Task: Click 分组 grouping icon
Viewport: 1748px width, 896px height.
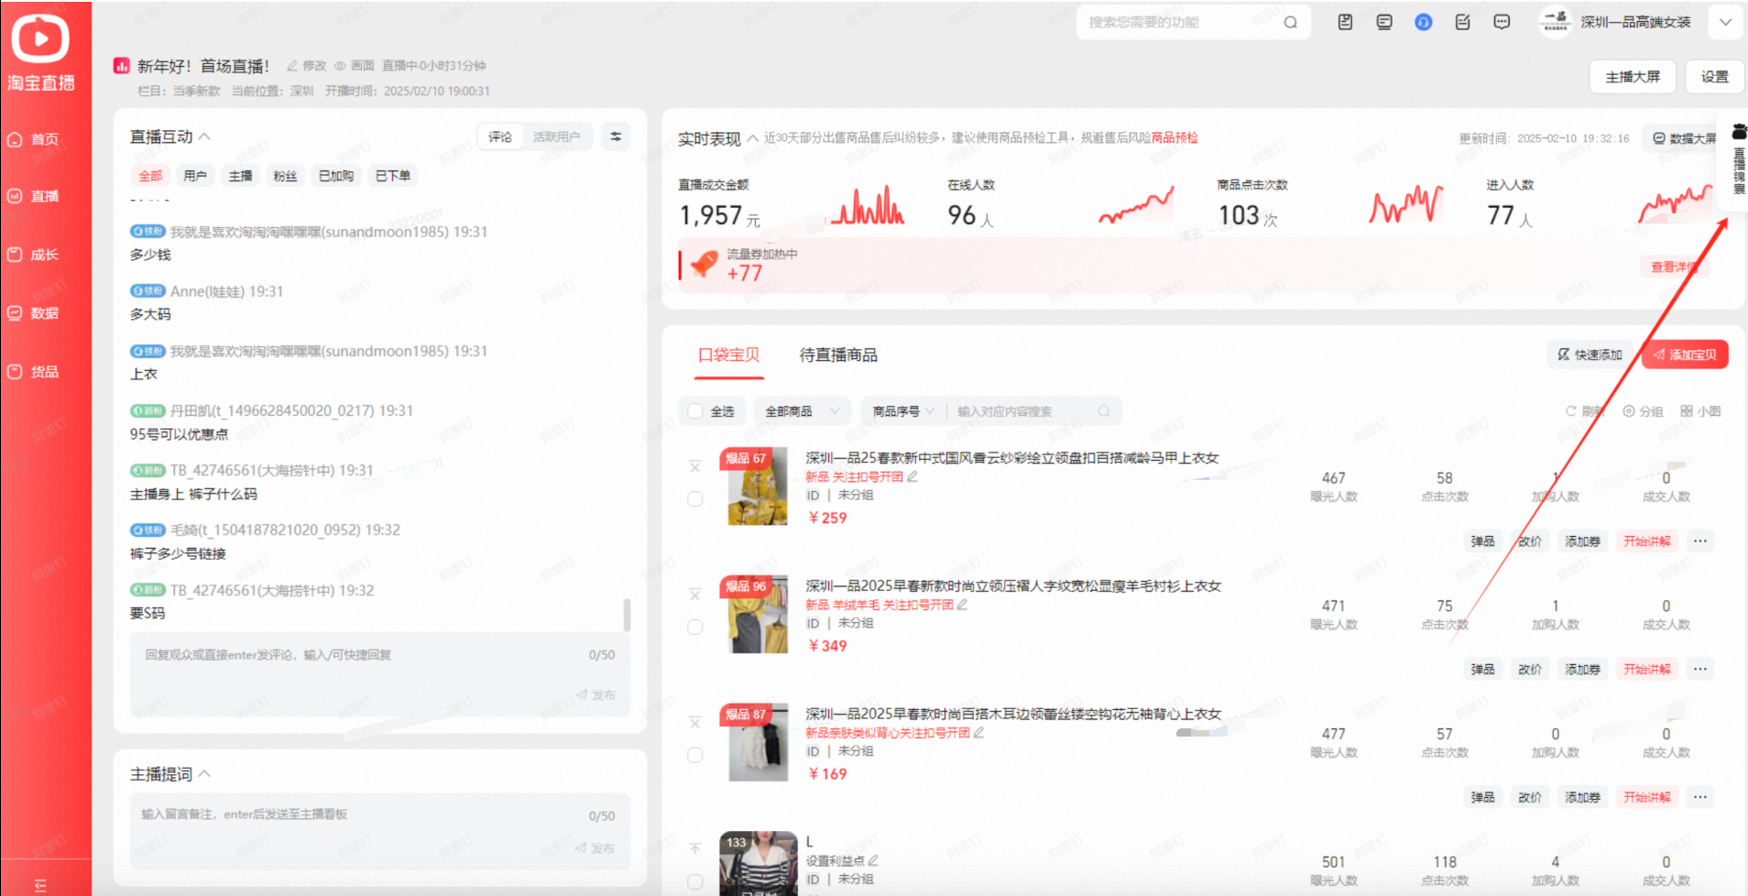Action: 1643,411
